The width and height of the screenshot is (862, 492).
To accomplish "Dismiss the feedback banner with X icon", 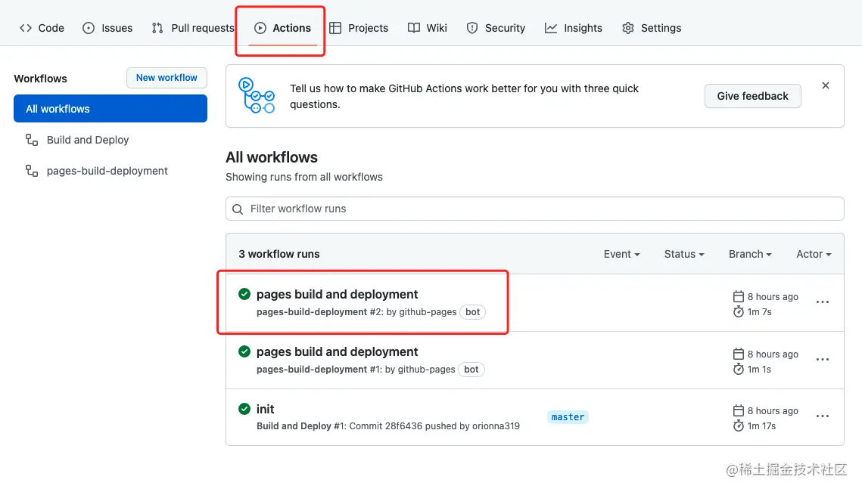I will 826,86.
